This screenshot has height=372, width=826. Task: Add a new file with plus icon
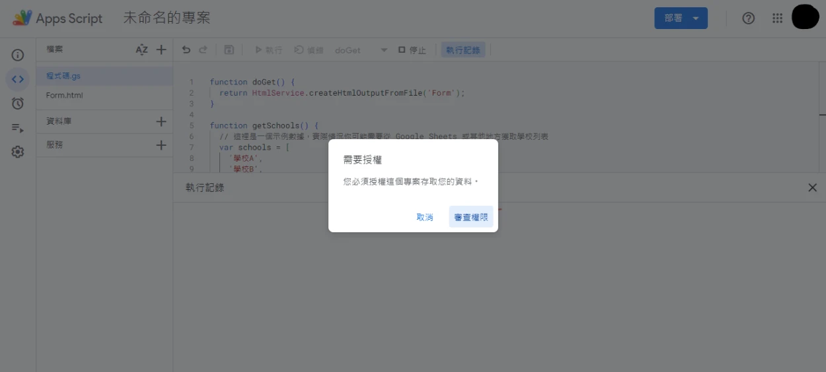pyautogui.click(x=161, y=49)
